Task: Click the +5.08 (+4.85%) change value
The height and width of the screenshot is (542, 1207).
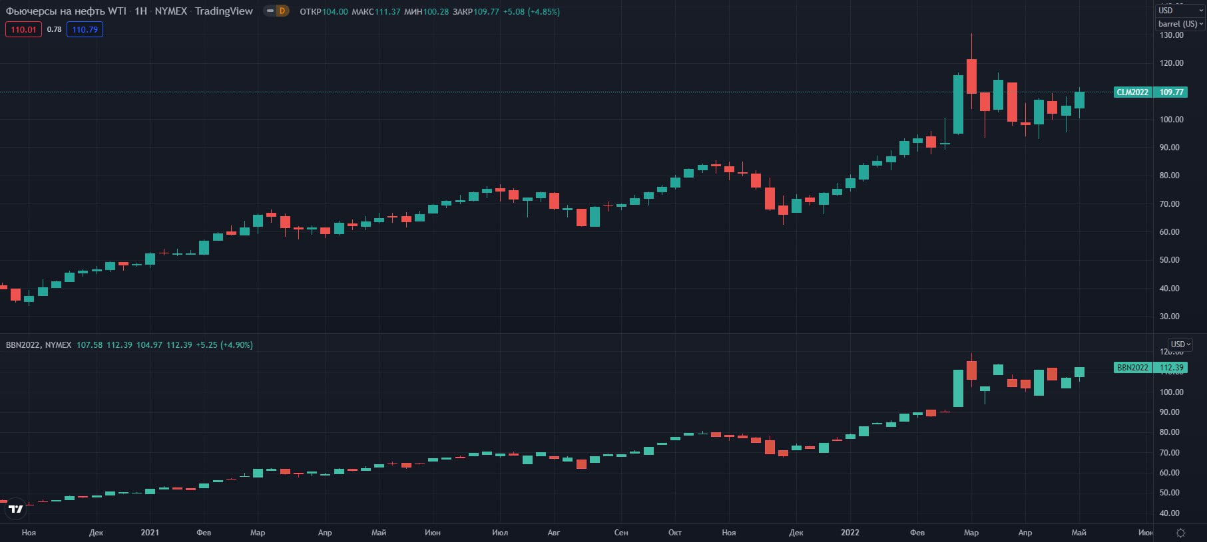Action: pyautogui.click(x=531, y=11)
